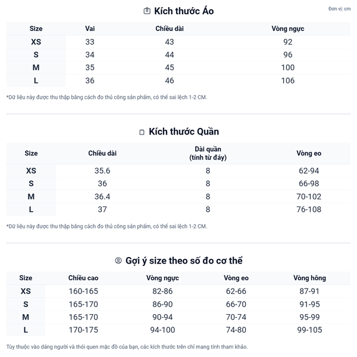Click the Vai column header
This screenshot has height=357, width=357.
(90, 29)
